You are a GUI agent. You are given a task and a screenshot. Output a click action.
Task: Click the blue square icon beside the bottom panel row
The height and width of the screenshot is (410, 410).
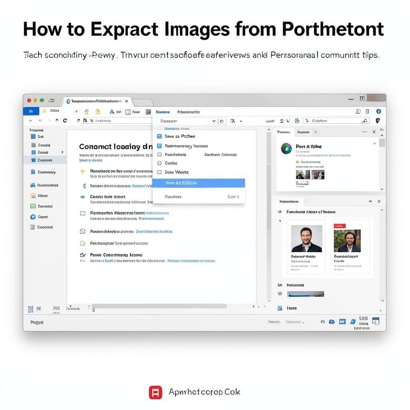[x=280, y=308]
